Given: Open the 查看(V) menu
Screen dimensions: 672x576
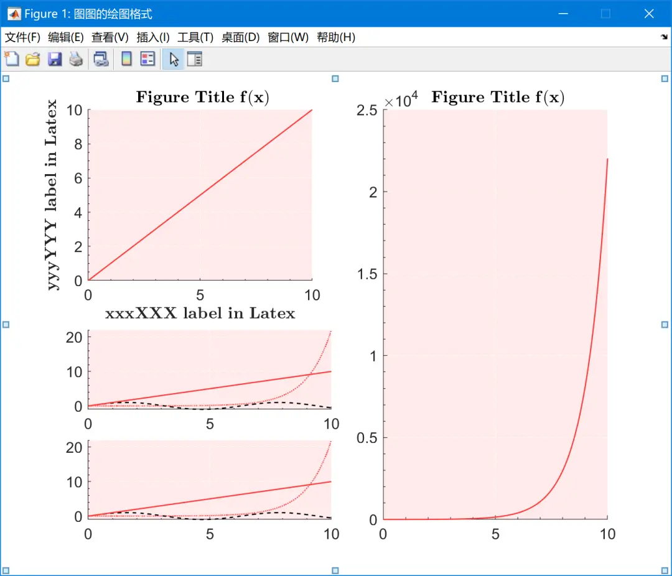Looking at the screenshot, I should pos(110,37).
